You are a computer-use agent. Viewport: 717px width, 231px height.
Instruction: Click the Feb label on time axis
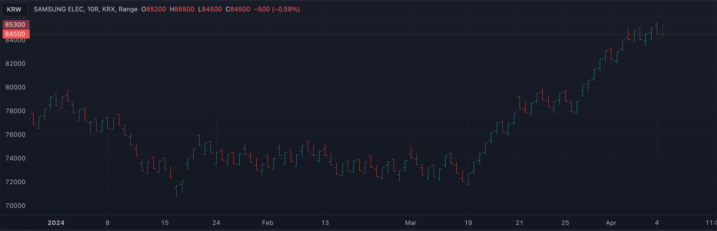click(x=268, y=223)
